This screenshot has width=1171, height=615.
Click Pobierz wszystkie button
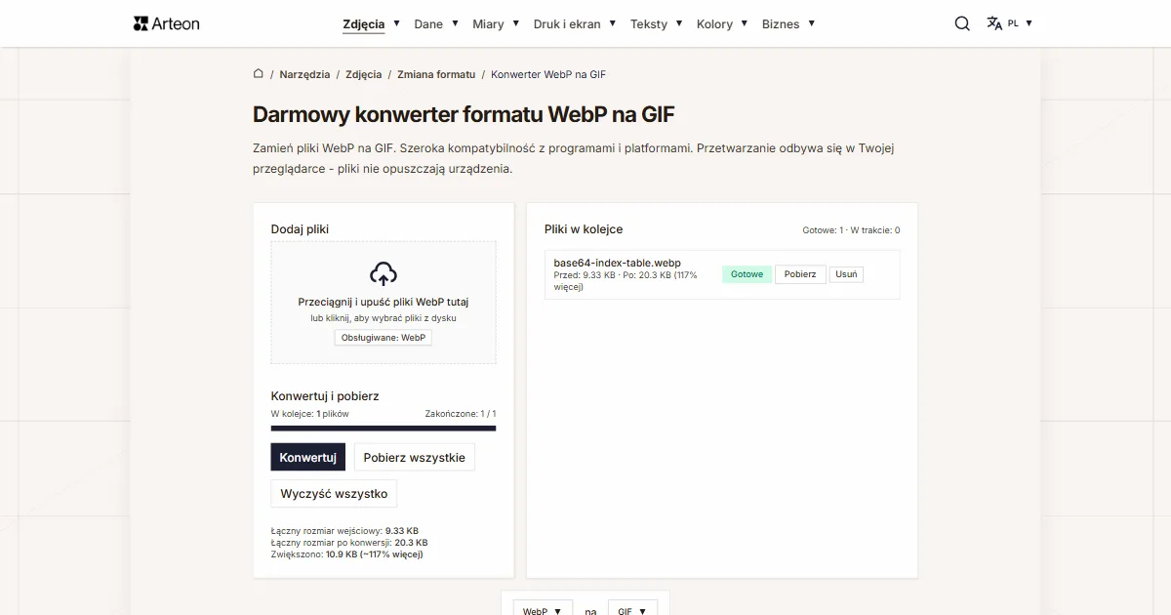415,457
